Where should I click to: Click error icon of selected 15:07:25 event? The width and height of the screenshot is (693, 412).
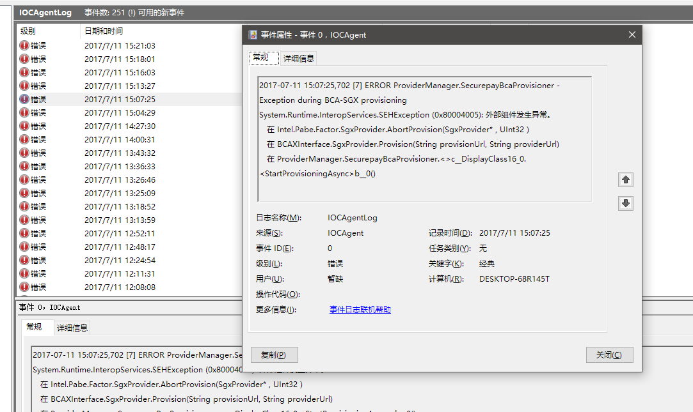pos(24,99)
